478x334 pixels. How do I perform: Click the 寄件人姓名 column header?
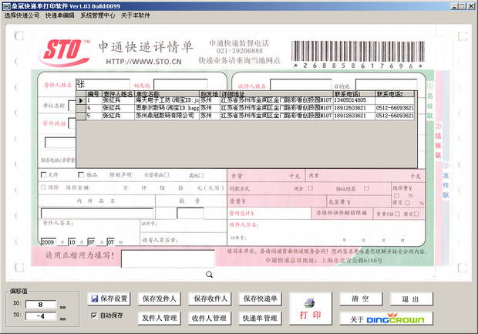[x=118, y=94]
